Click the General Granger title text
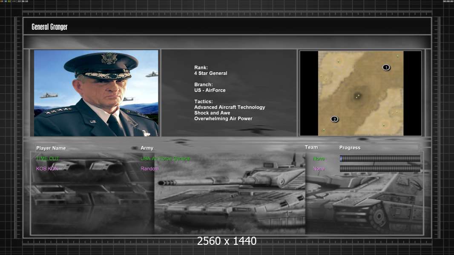The height and width of the screenshot is (255, 454). [x=49, y=27]
